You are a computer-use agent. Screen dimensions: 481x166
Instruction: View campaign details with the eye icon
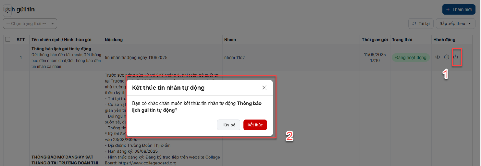[437, 57]
